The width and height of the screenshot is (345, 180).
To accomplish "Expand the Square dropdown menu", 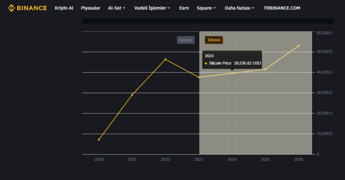I will click(206, 8).
